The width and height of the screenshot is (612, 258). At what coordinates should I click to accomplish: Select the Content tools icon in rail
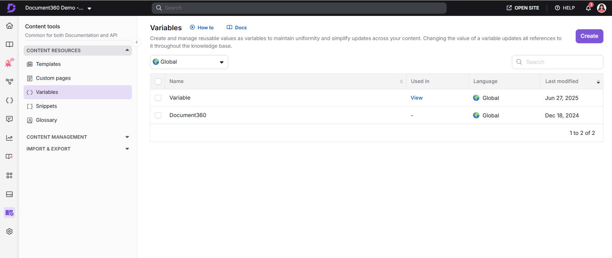[x=10, y=213]
